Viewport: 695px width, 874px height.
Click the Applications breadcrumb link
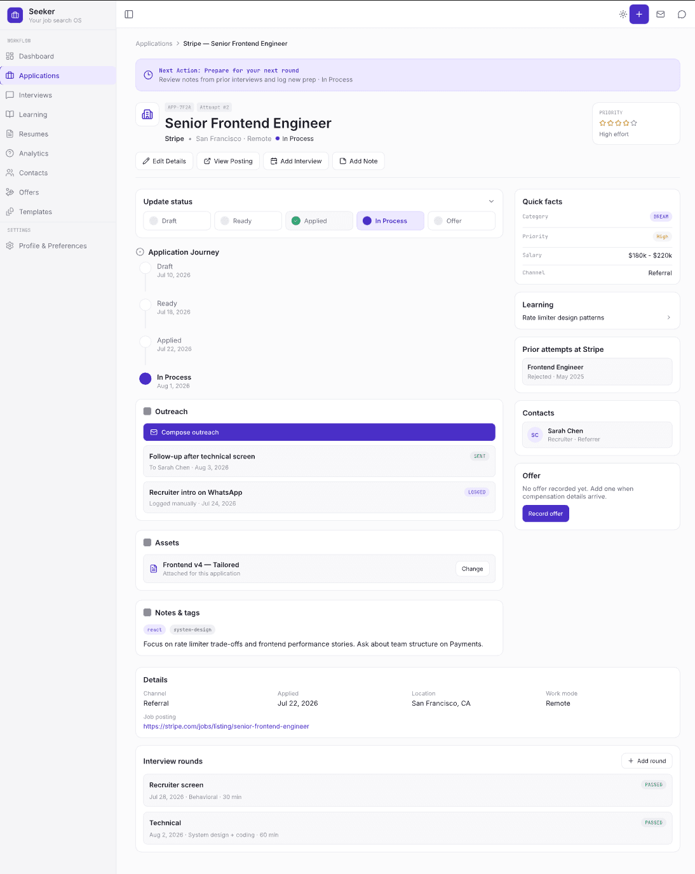pos(154,44)
